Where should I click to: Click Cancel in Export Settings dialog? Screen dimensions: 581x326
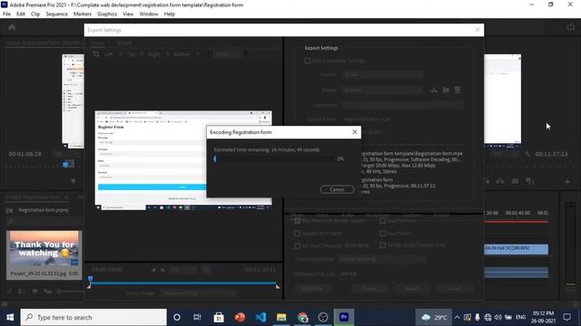coord(454,288)
